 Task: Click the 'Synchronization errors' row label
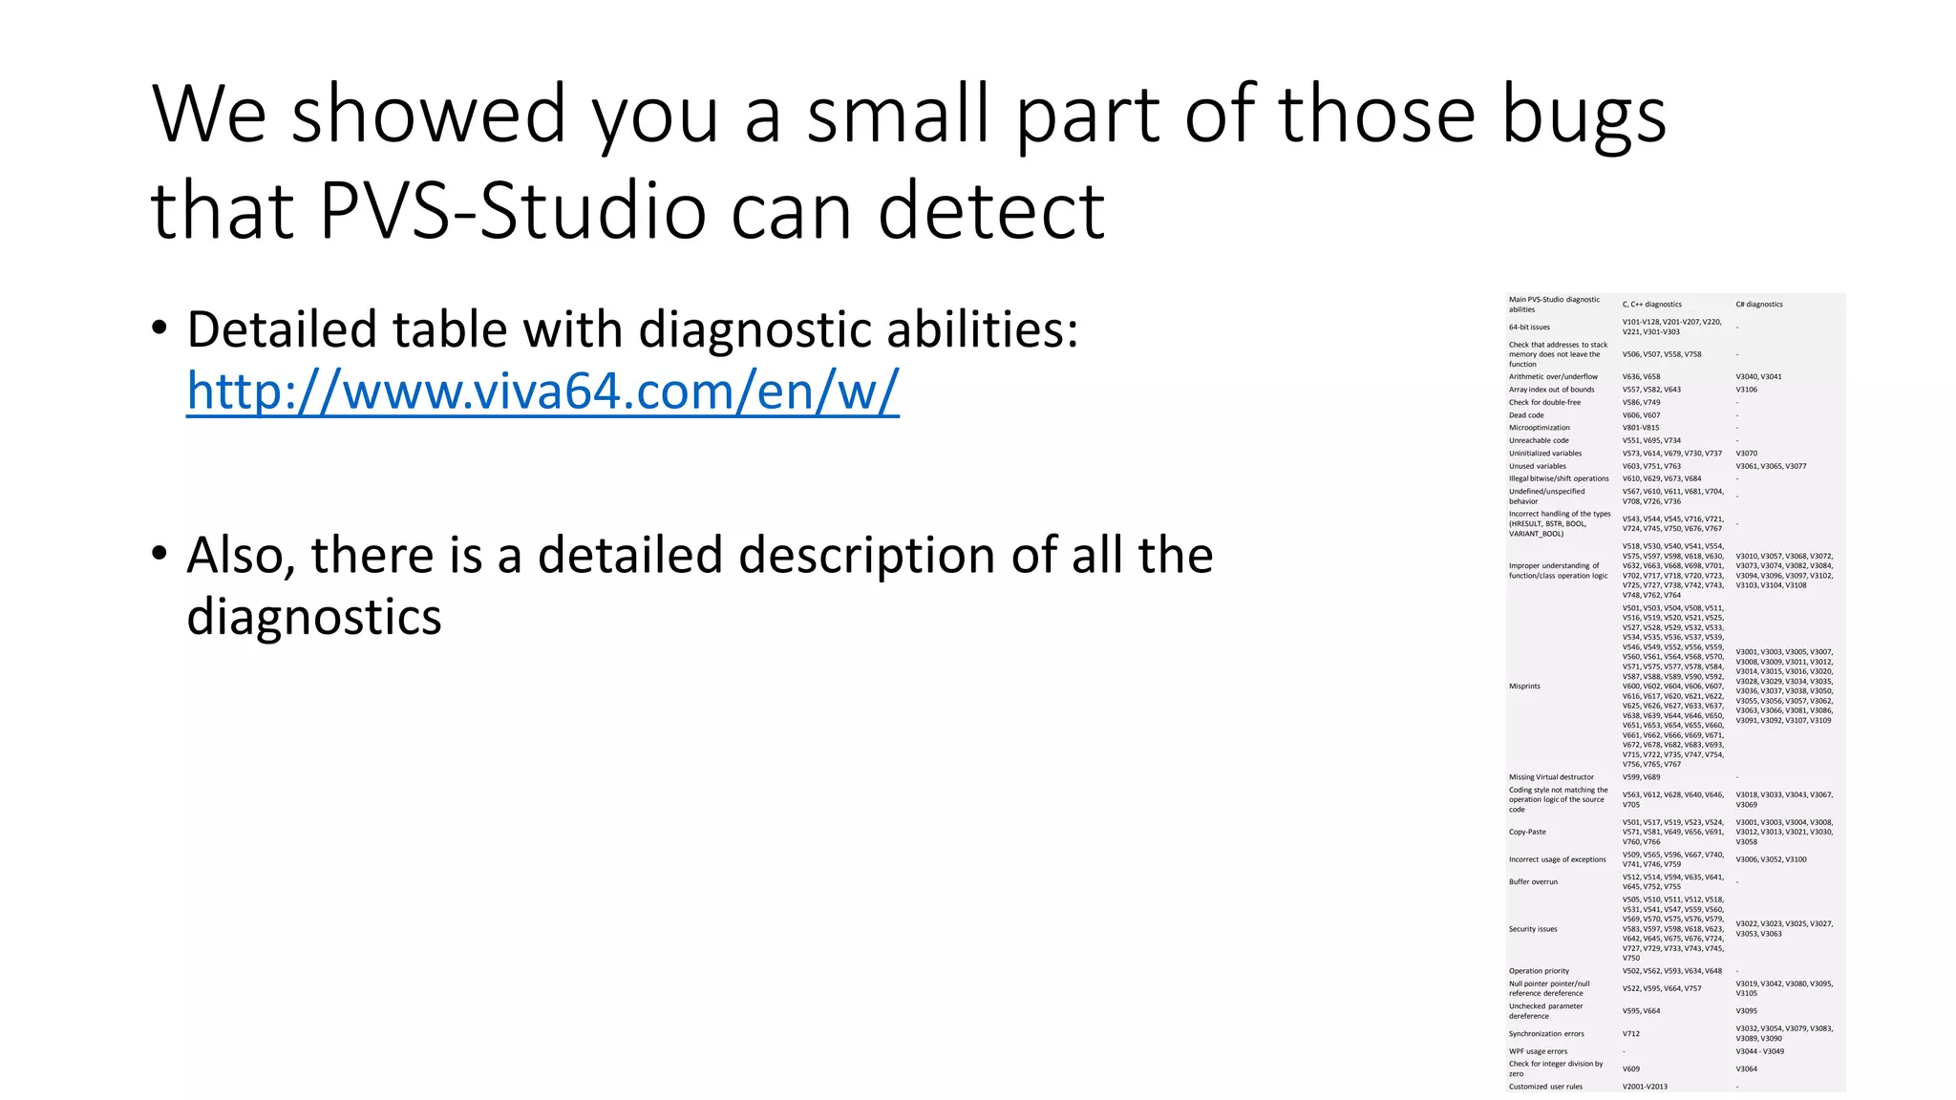pyautogui.click(x=1546, y=1033)
